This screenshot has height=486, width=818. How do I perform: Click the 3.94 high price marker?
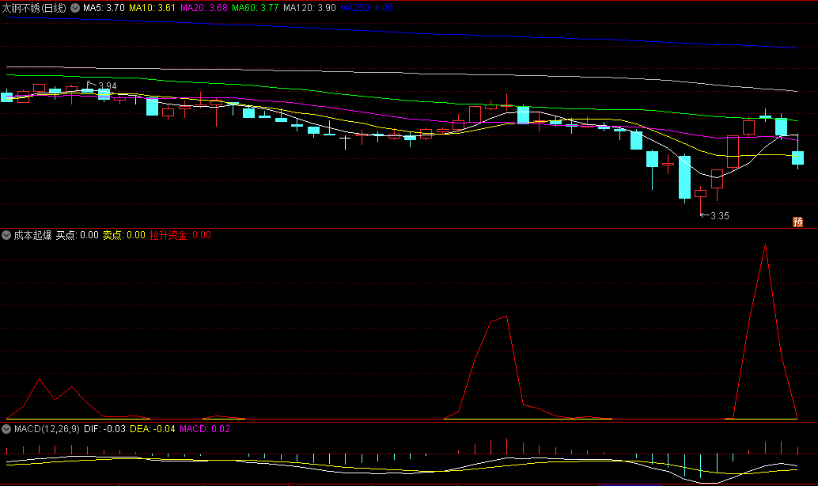106,85
